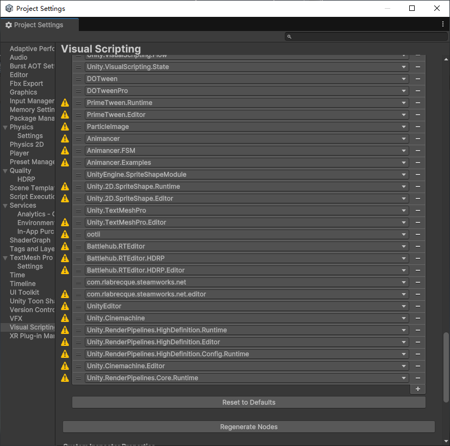
Task: Open the Graphics settings page
Action: coord(23,92)
